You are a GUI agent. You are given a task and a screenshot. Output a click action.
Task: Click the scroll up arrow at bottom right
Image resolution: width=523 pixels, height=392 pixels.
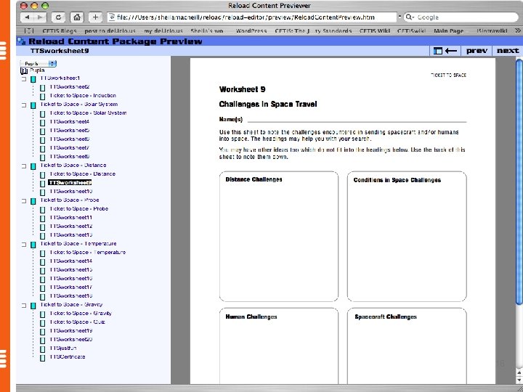coord(519,372)
